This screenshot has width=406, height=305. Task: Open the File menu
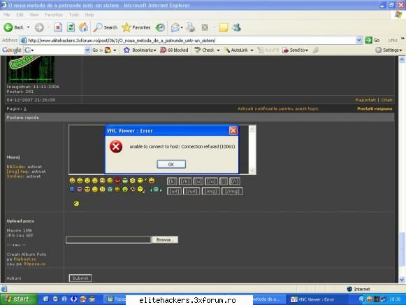coord(7,15)
